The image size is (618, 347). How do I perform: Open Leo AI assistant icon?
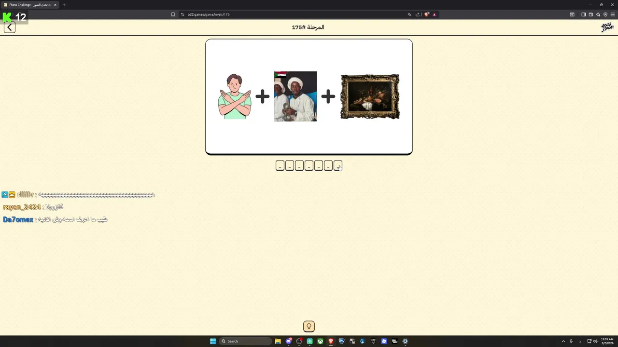point(598,14)
